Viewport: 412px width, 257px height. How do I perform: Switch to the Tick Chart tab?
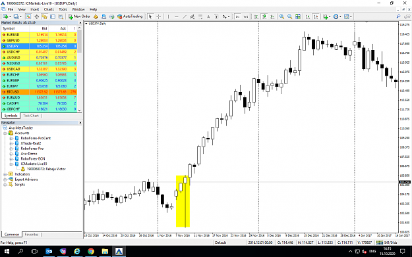click(31, 116)
